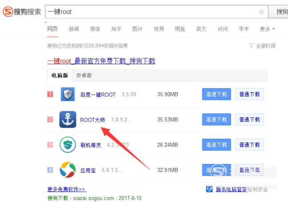Click 普通下载 for 百度一键ROOT

tap(249, 94)
